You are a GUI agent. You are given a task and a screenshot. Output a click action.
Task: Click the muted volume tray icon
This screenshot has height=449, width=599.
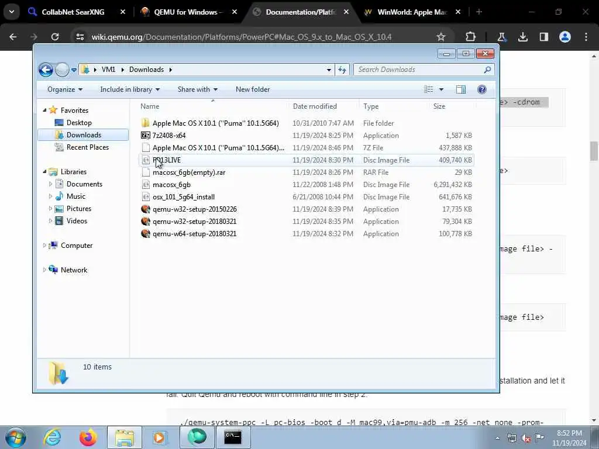click(526, 438)
